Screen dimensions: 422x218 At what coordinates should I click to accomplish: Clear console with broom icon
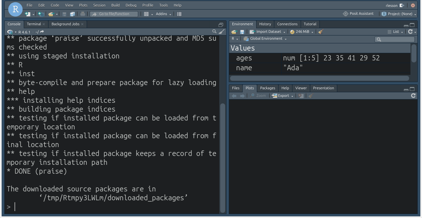click(222, 32)
